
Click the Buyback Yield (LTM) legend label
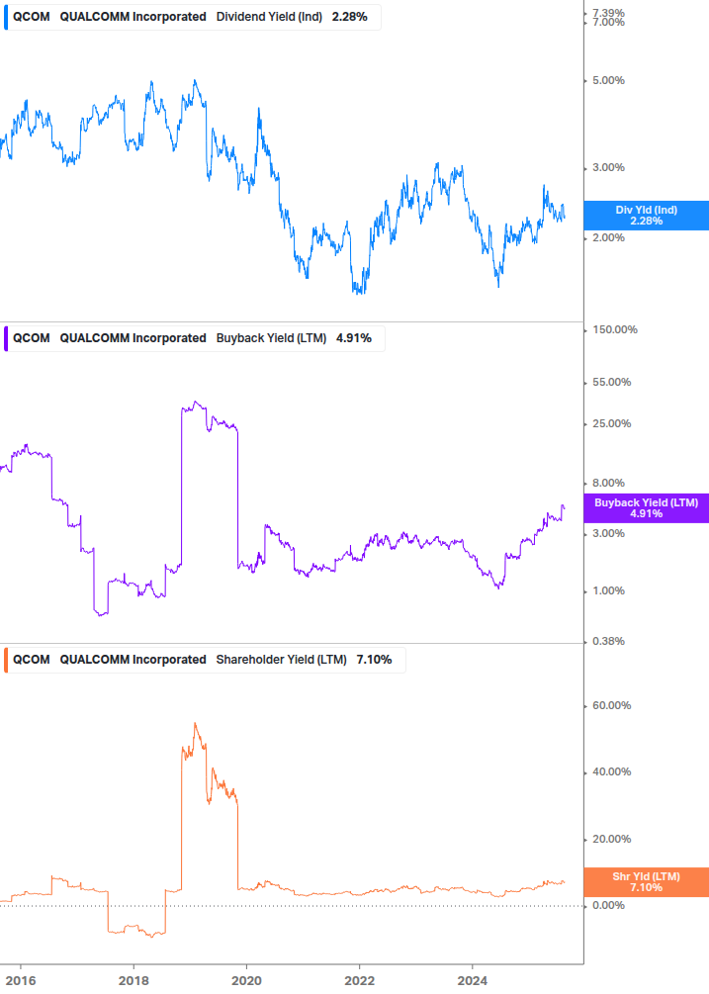pyautogui.click(x=271, y=338)
